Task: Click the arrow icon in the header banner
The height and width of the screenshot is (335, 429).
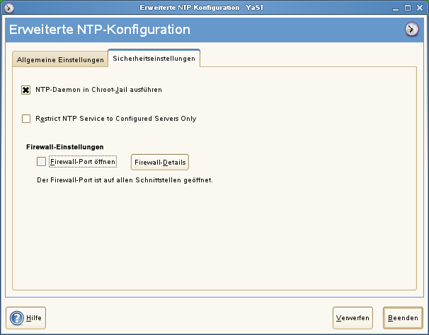Action: [x=412, y=30]
